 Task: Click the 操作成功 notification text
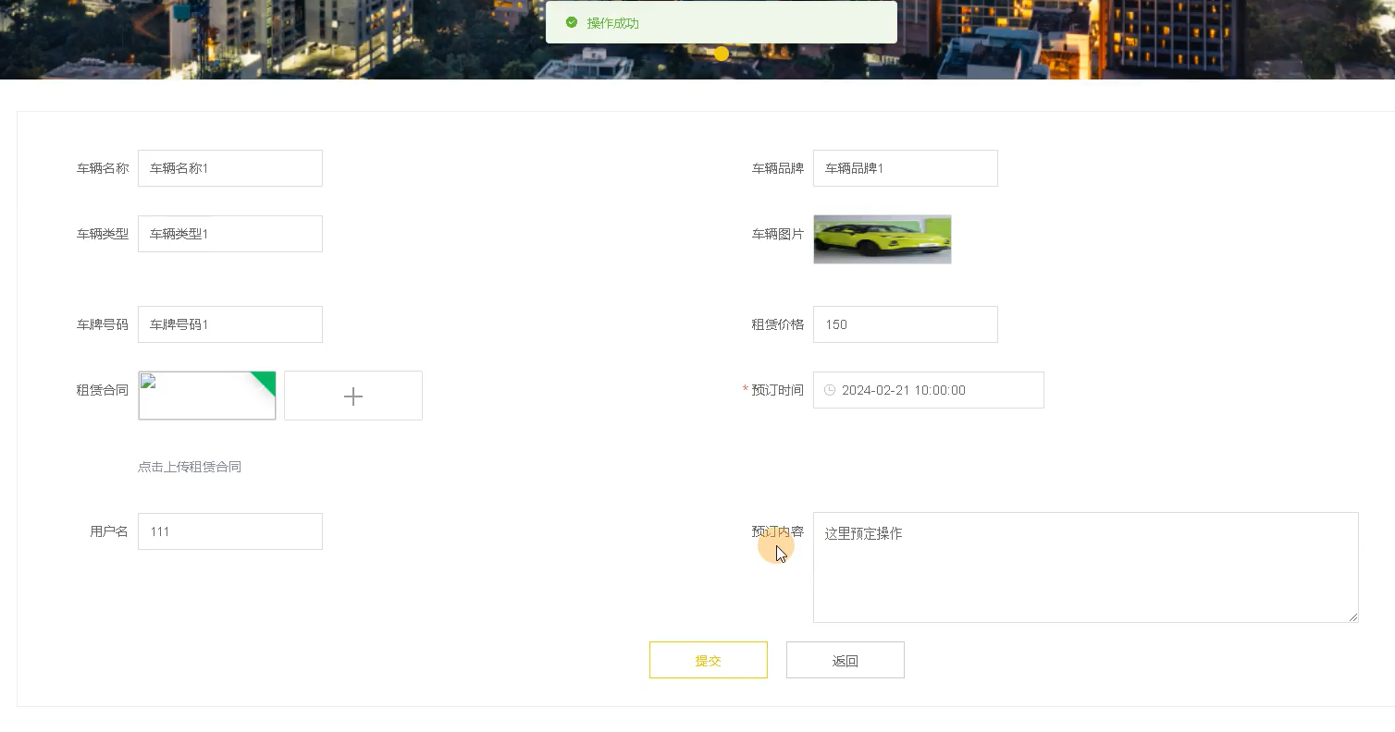coord(613,23)
